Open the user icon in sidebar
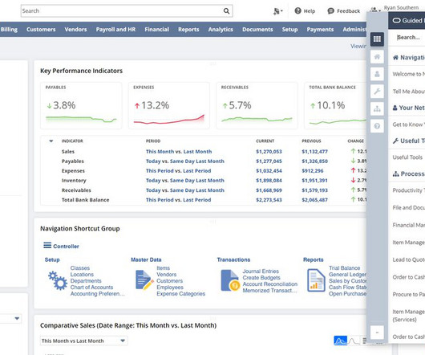Screen dimensions: 425x355 [x=377, y=74]
